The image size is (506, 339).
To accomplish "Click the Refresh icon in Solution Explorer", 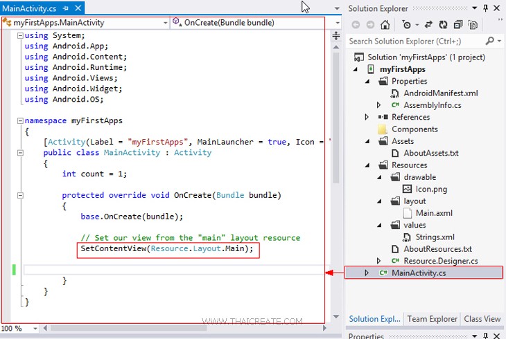I will pyautogui.click(x=443, y=25).
